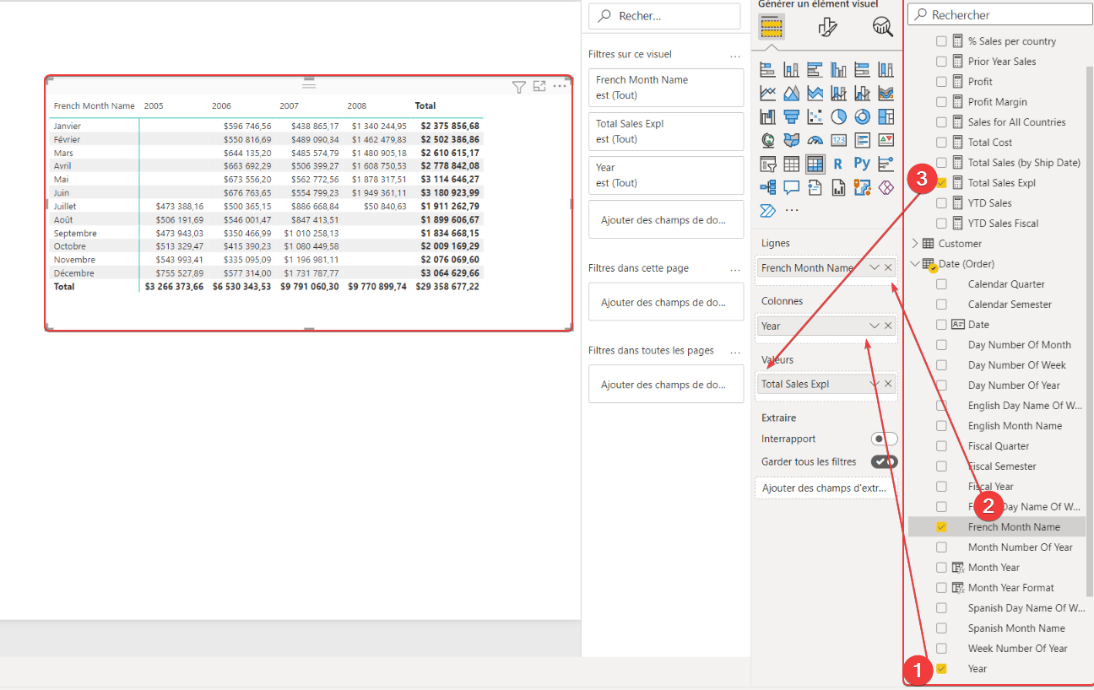1094x690 pixels.
Task: Open the Analytics pane magnifier icon
Action: (883, 27)
